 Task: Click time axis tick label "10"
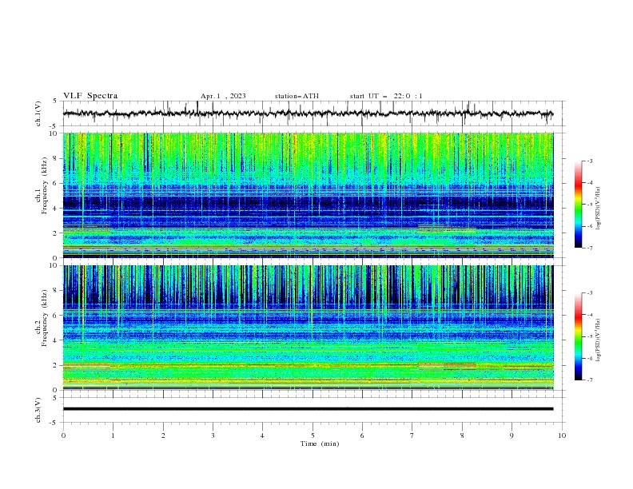562,435
